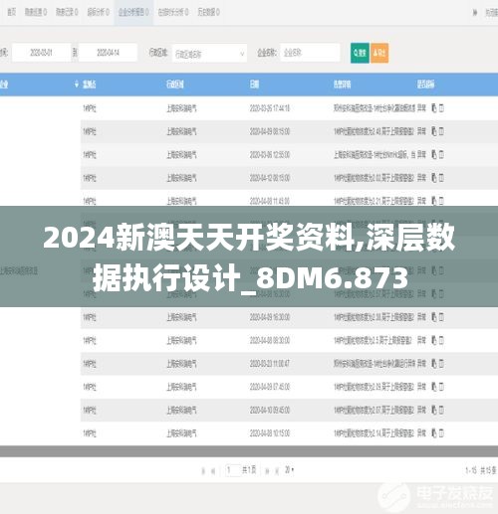Select the first tab on the left
The width and height of the screenshot is (498, 514).
(x=11, y=12)
